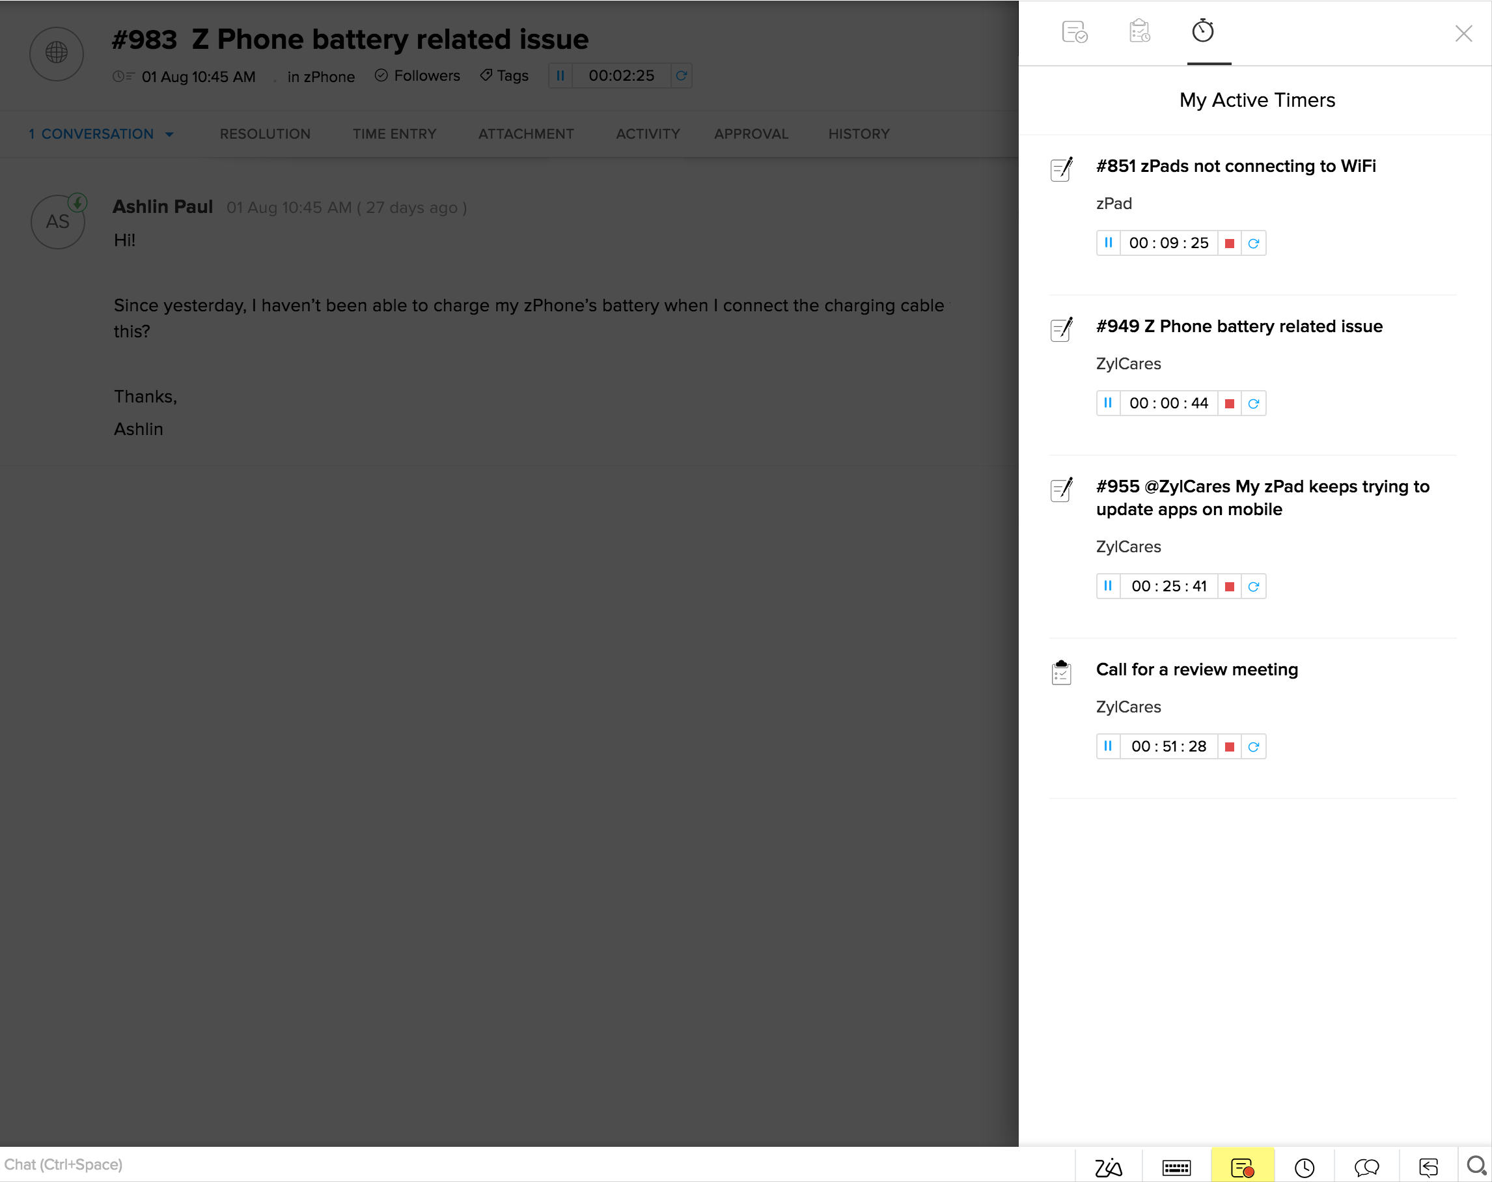This screenshot has height=1182, width=1492.
Task: Pause the #851 zPads WiFi timer
Action: tap(1108, 243)
